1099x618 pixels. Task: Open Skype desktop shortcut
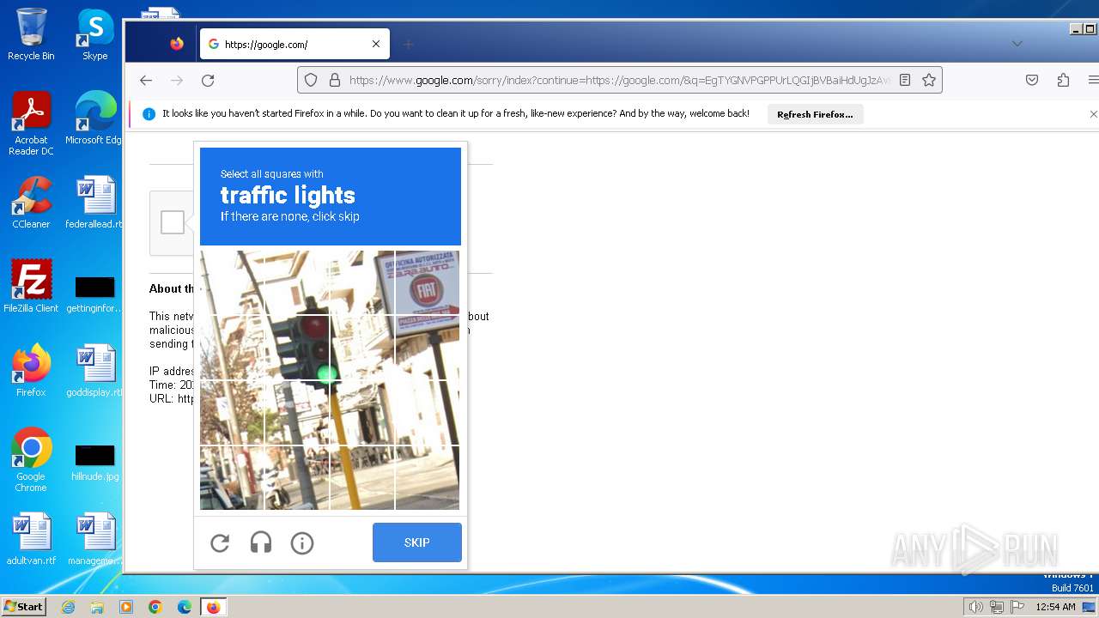coord(95,34)
